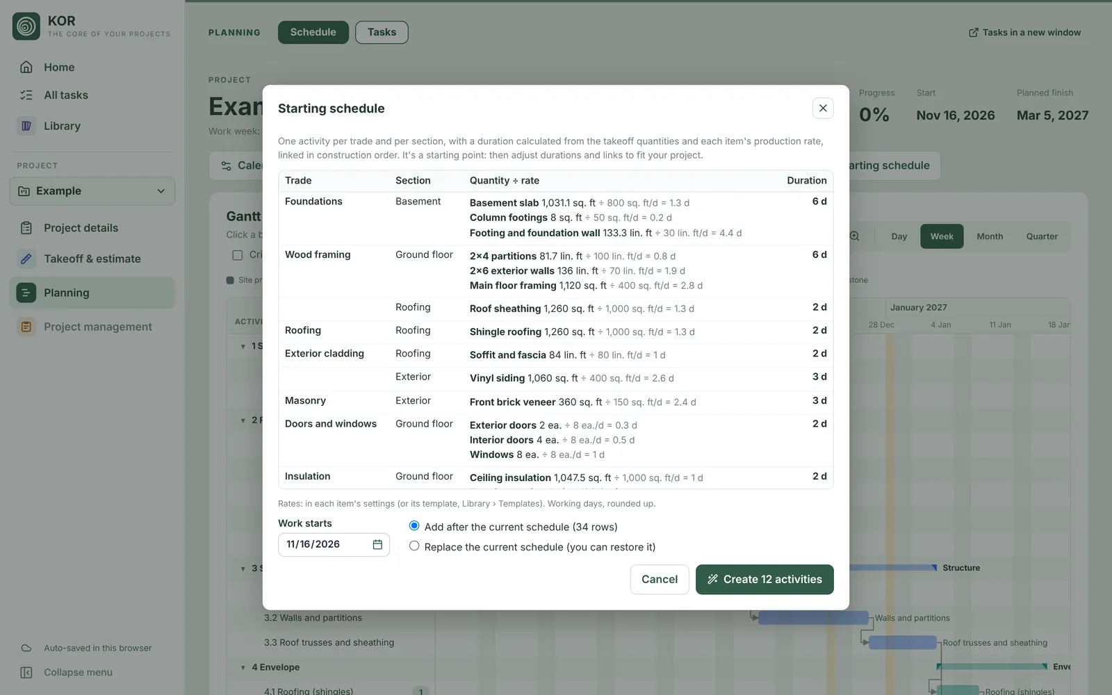
Task: Switch to the Schedule tab
Action: point(313,32)
